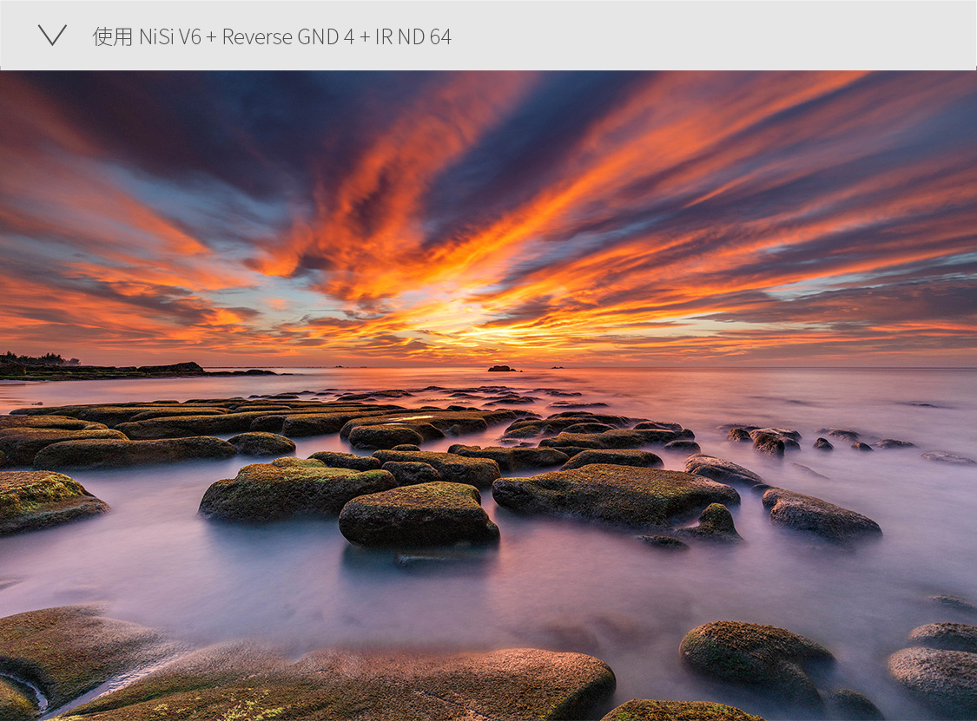
Task: Select the large central mossy rock
Action: point(419,514)
